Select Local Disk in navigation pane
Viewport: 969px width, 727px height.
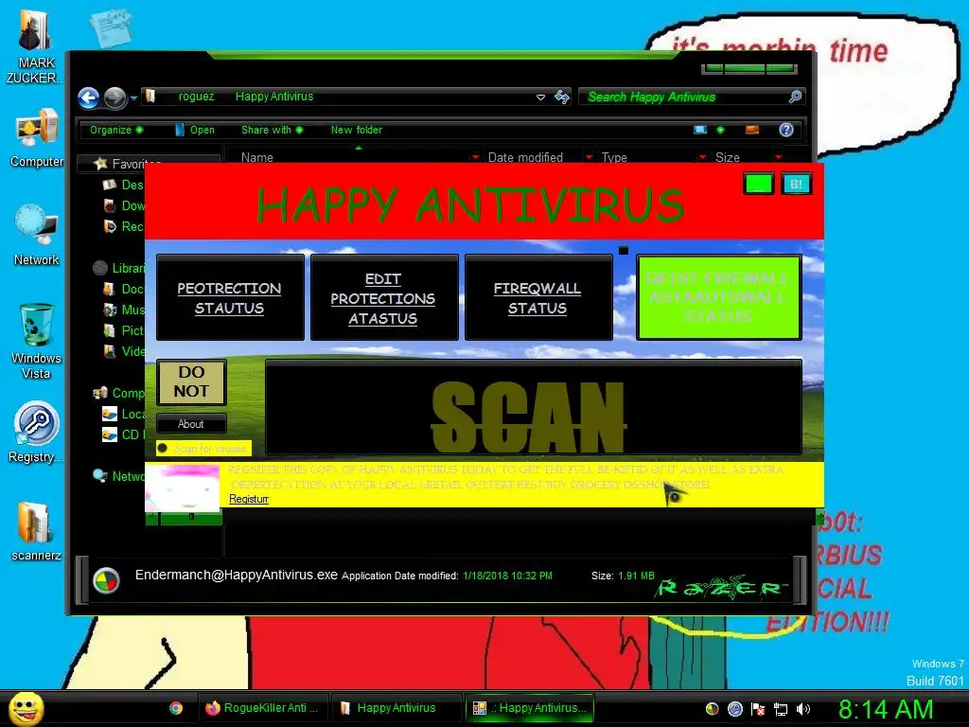124,414
